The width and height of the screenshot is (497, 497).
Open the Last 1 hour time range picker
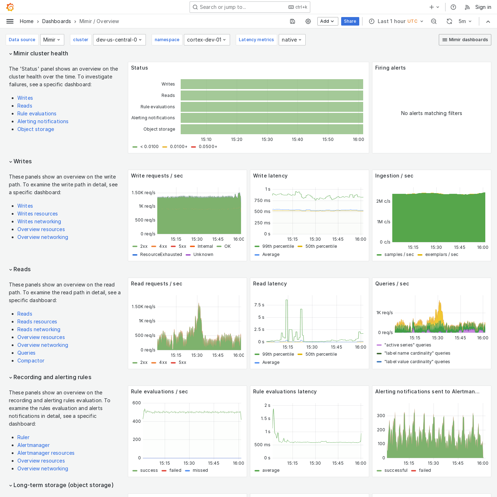396,21
